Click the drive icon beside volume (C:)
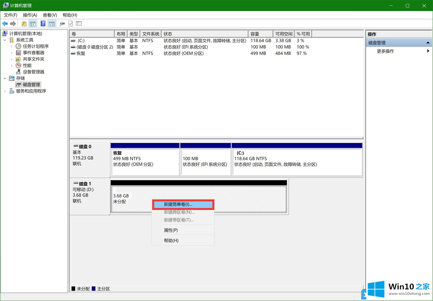The image size is (433, 301). pyautogui.click(x=73, y=41)
